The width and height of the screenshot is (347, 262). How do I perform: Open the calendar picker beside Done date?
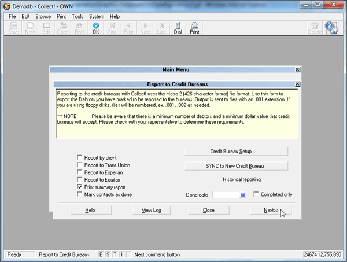[x=243, y=195]
